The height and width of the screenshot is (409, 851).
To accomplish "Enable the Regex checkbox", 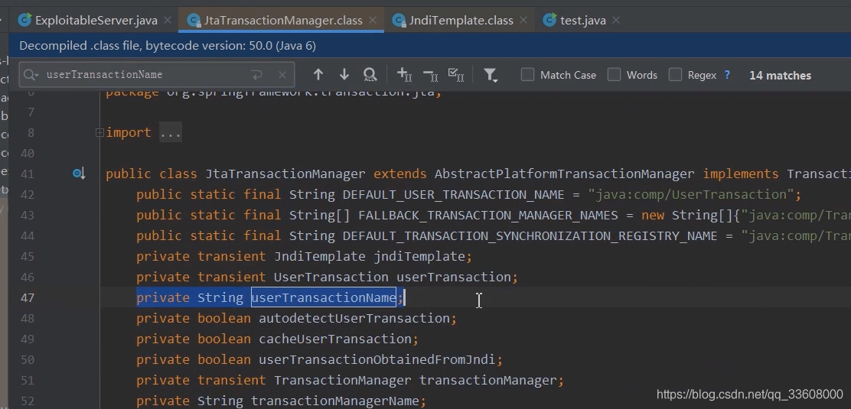I will [675, 75].
